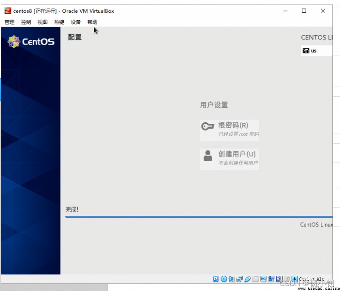Viewport: 340px width, 291px height.
Task: Click the shared folders status icon
Action: [x=255, y=279]
